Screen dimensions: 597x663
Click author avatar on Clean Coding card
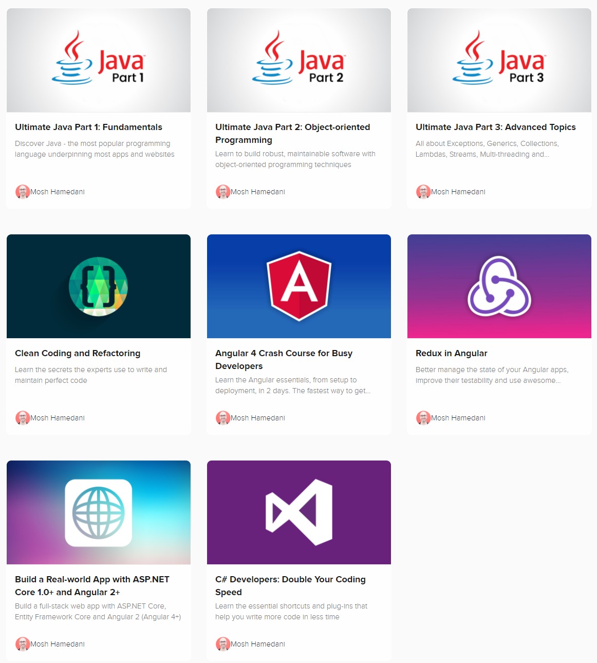(x=23, y=418)
